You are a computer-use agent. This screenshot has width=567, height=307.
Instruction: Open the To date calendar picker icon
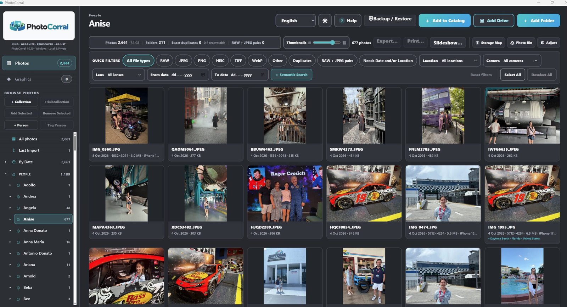(x=263, y=75)
